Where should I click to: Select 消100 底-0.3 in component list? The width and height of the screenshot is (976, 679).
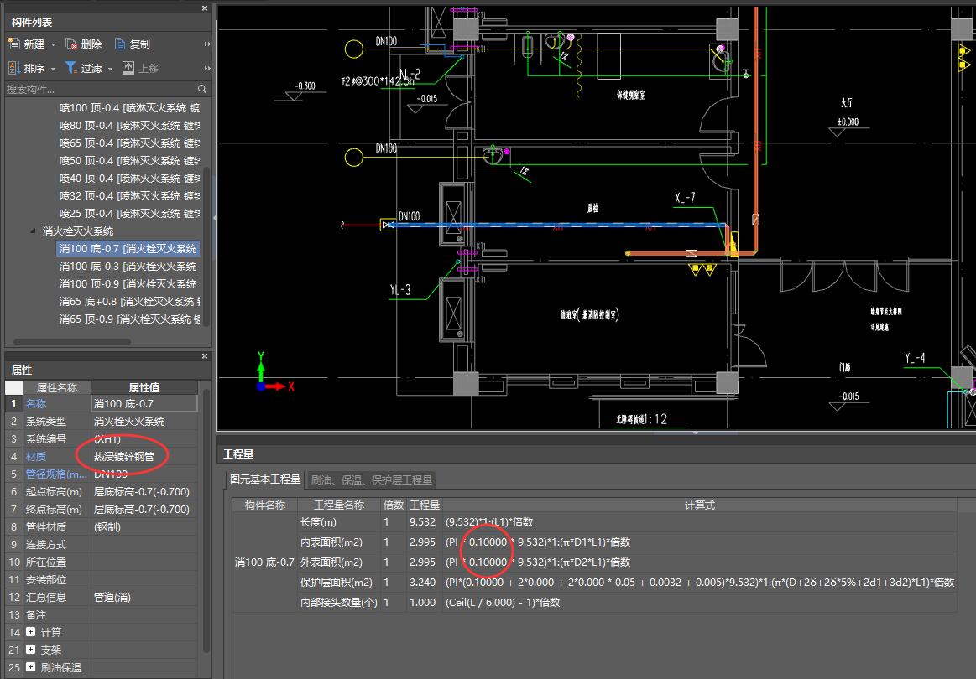coord(128,266)
